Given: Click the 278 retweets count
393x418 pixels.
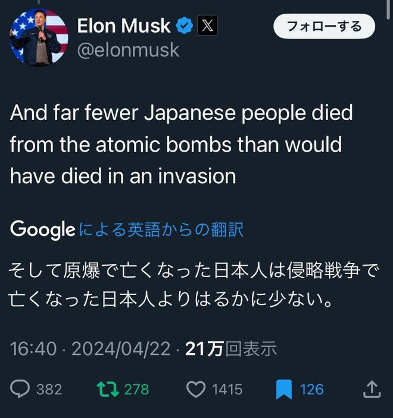Looking at the screenshot, I should [x=136, y=389].
